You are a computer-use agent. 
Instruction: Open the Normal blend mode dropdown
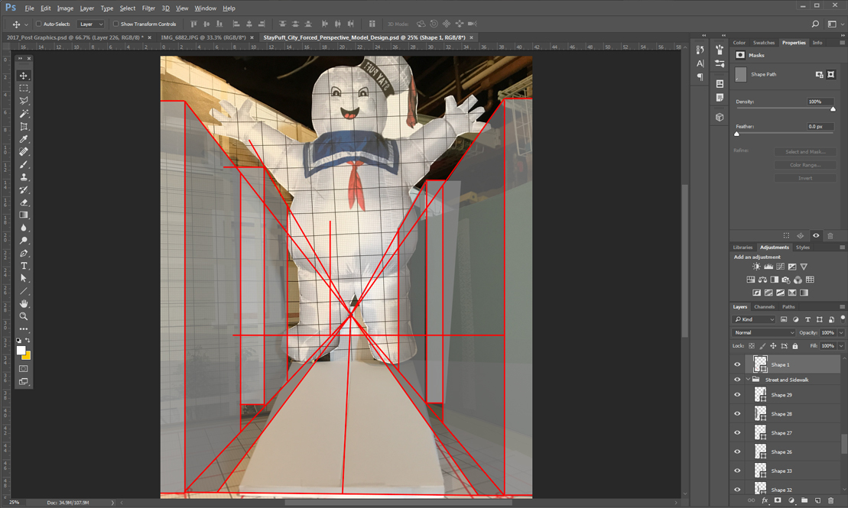pyautogui.click(x=763, y=333)
